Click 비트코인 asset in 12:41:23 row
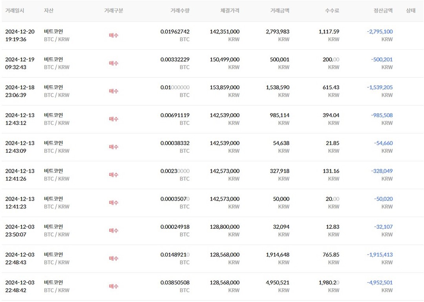The width and height of the screenshot is (424, 302). click(x=53, y=199)
